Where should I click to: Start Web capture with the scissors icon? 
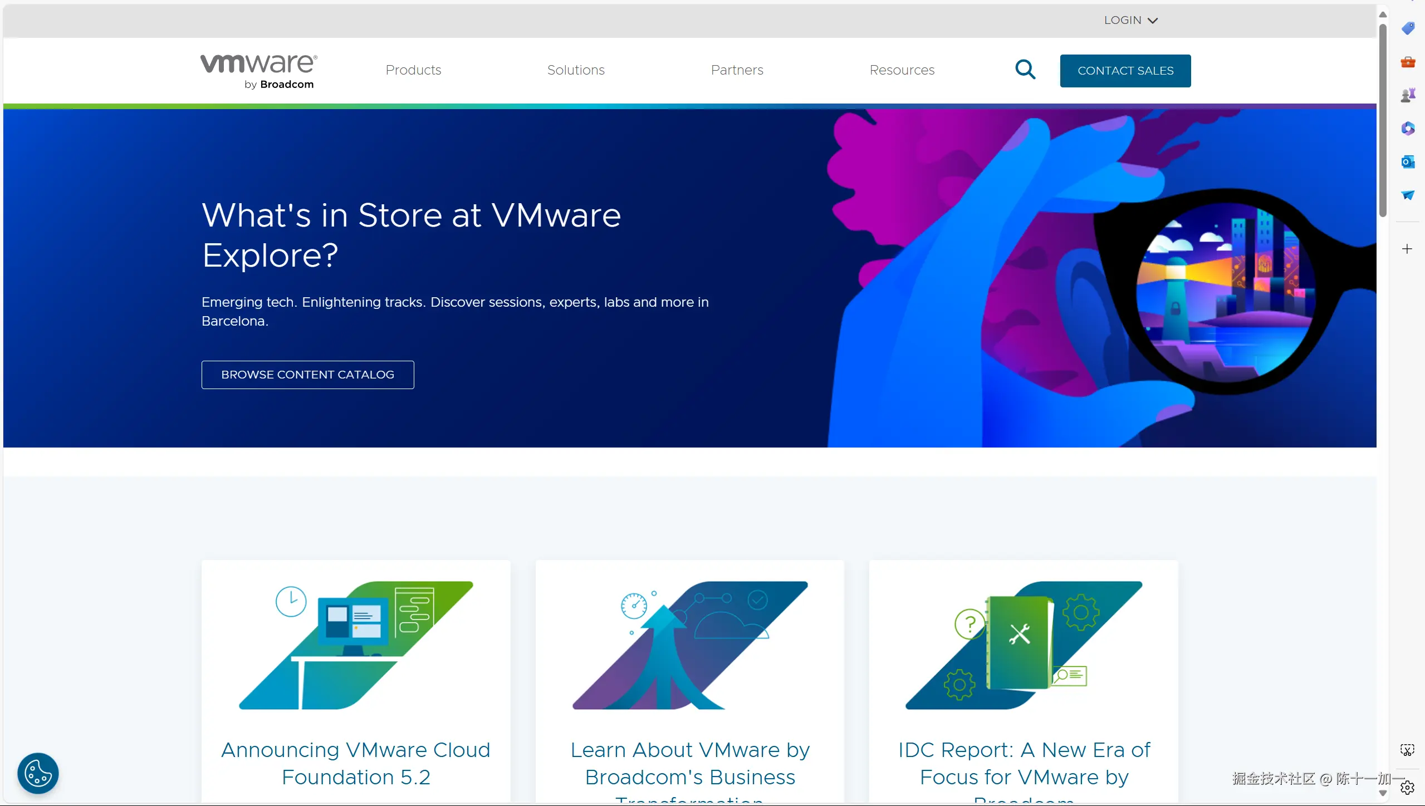(x=1408, y=749)
